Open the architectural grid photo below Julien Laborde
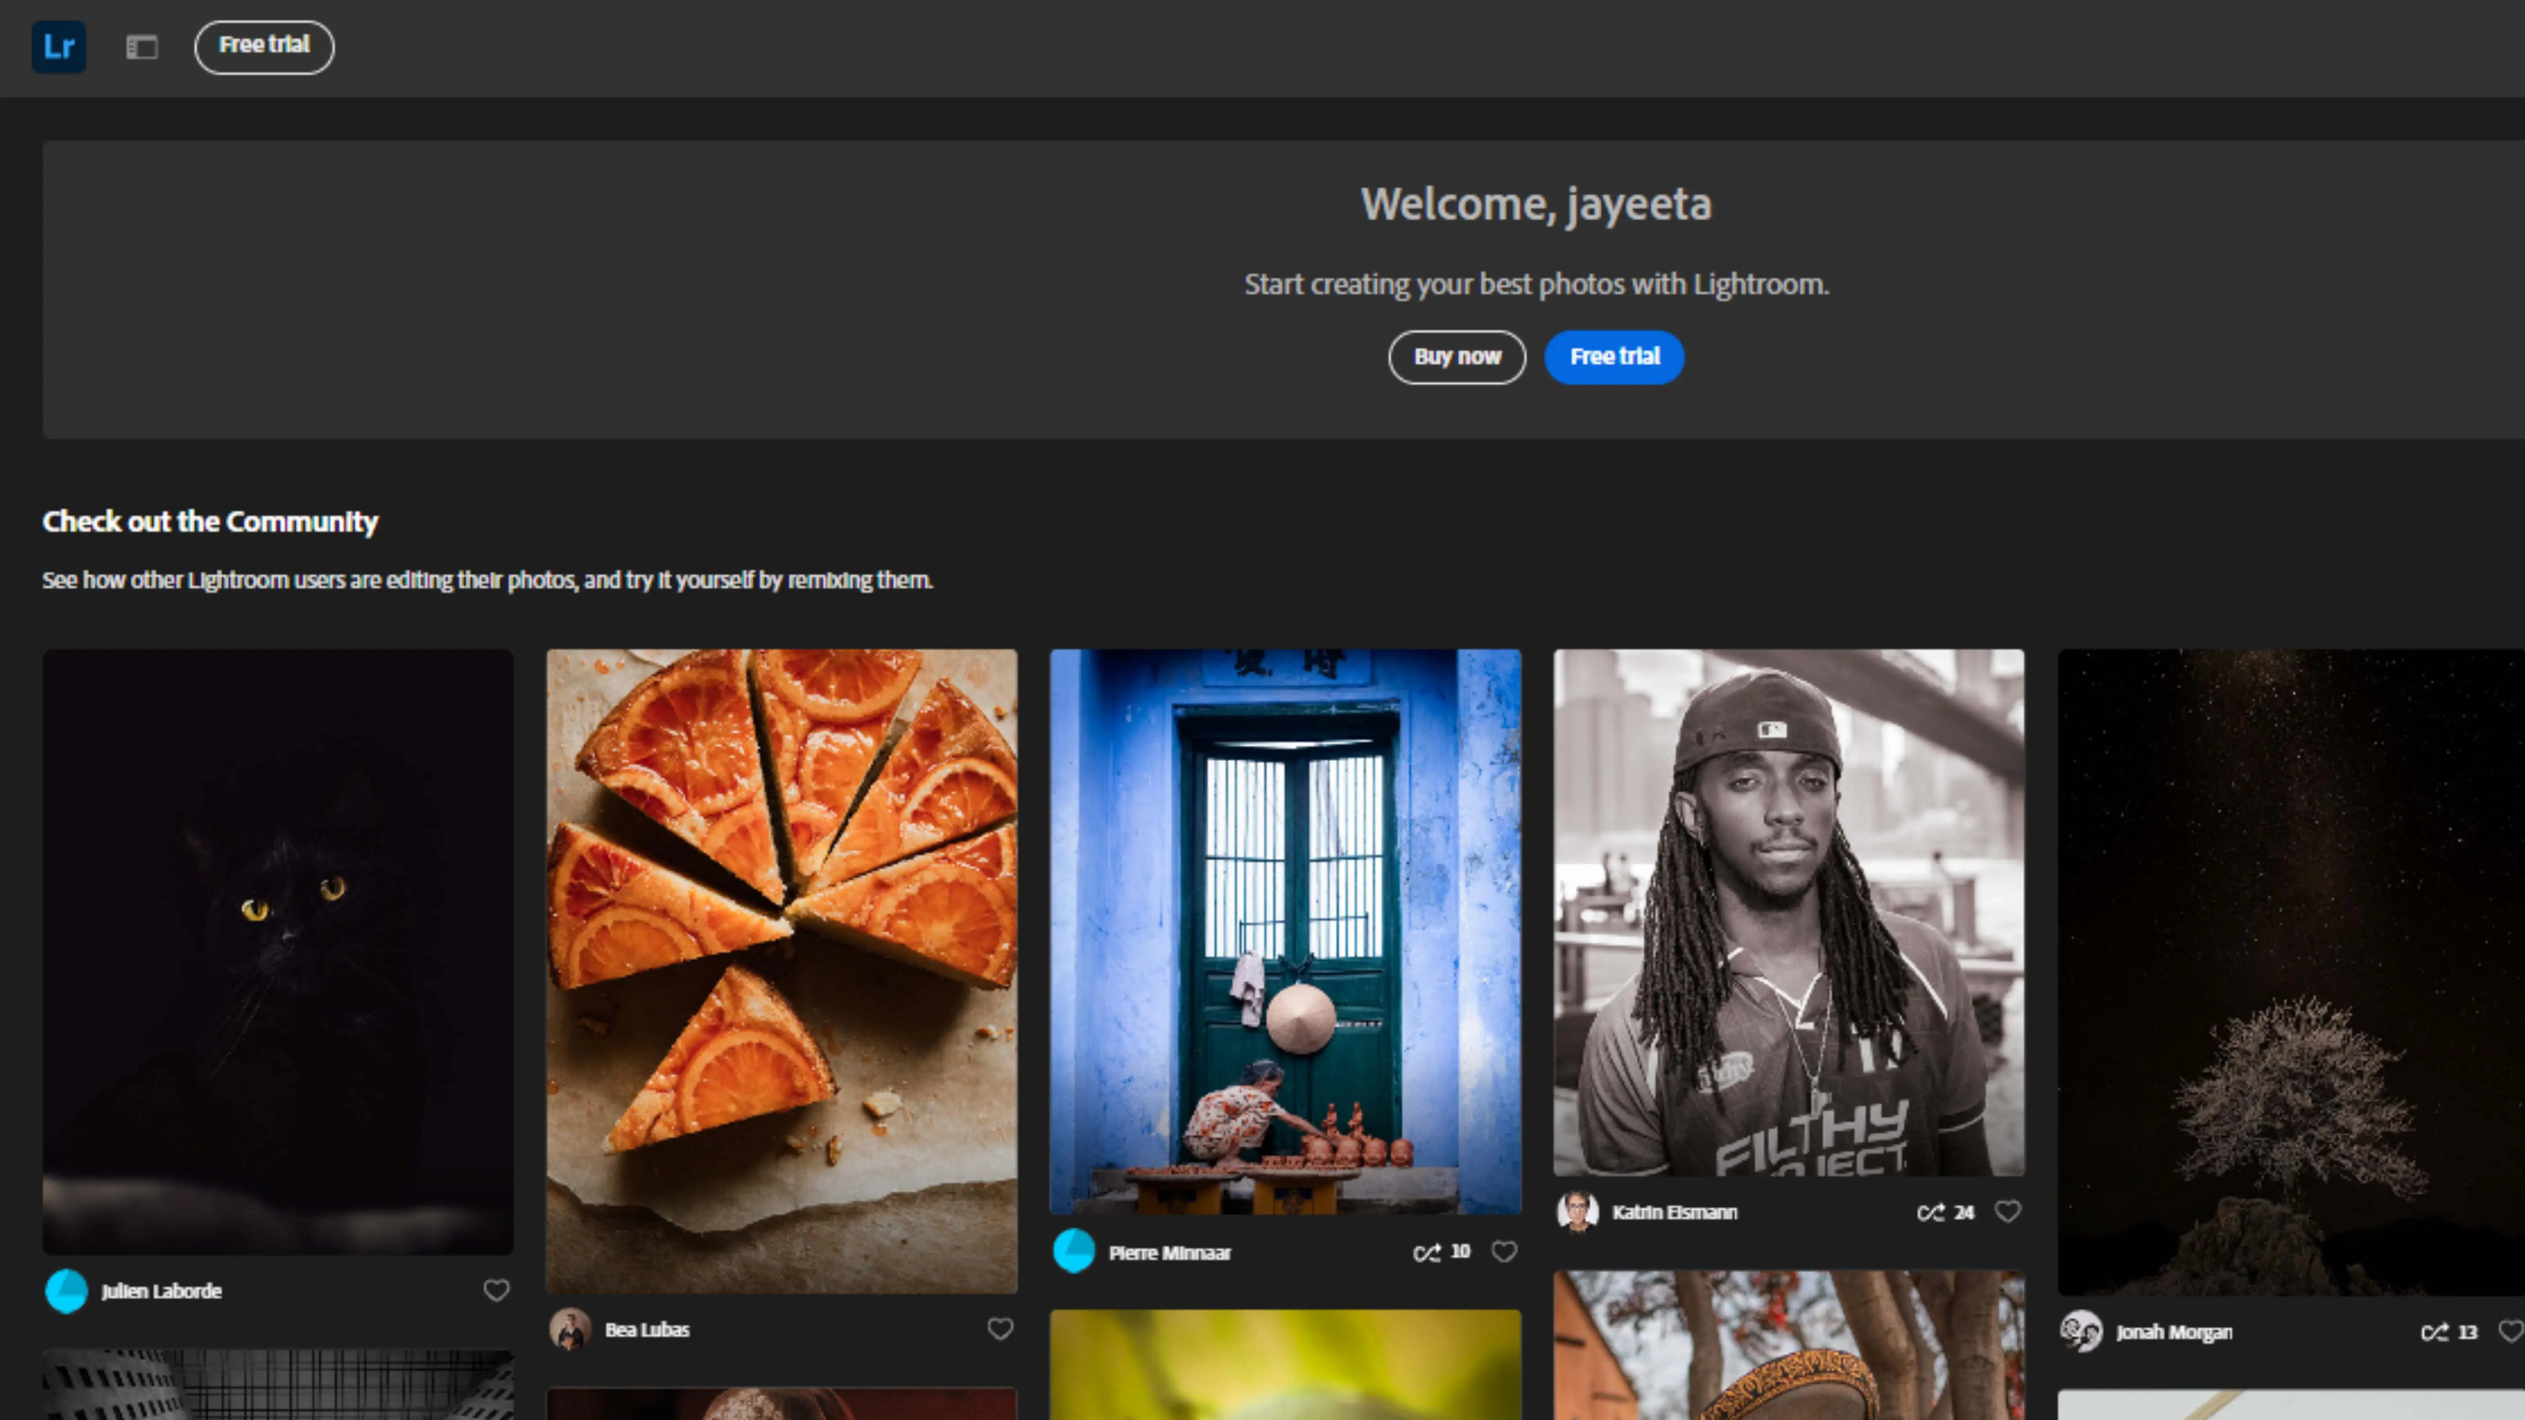Image resolution: width=2525 pixels, height=1420 pixels. pyautogui.click(x=277, y=1385)
